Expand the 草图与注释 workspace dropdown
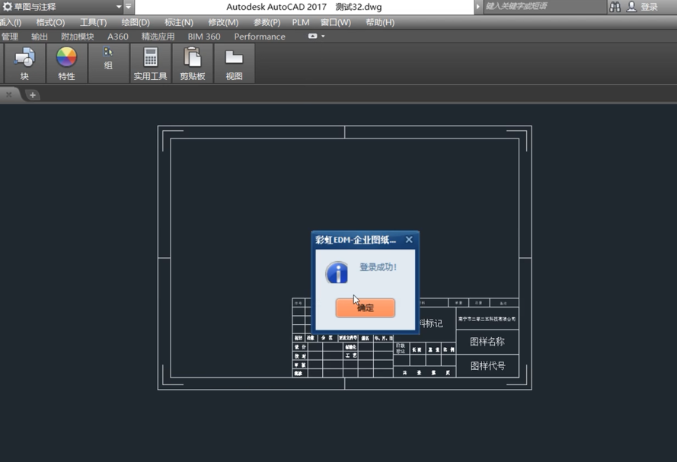The image size is (677, 462). tap(119, 7)
